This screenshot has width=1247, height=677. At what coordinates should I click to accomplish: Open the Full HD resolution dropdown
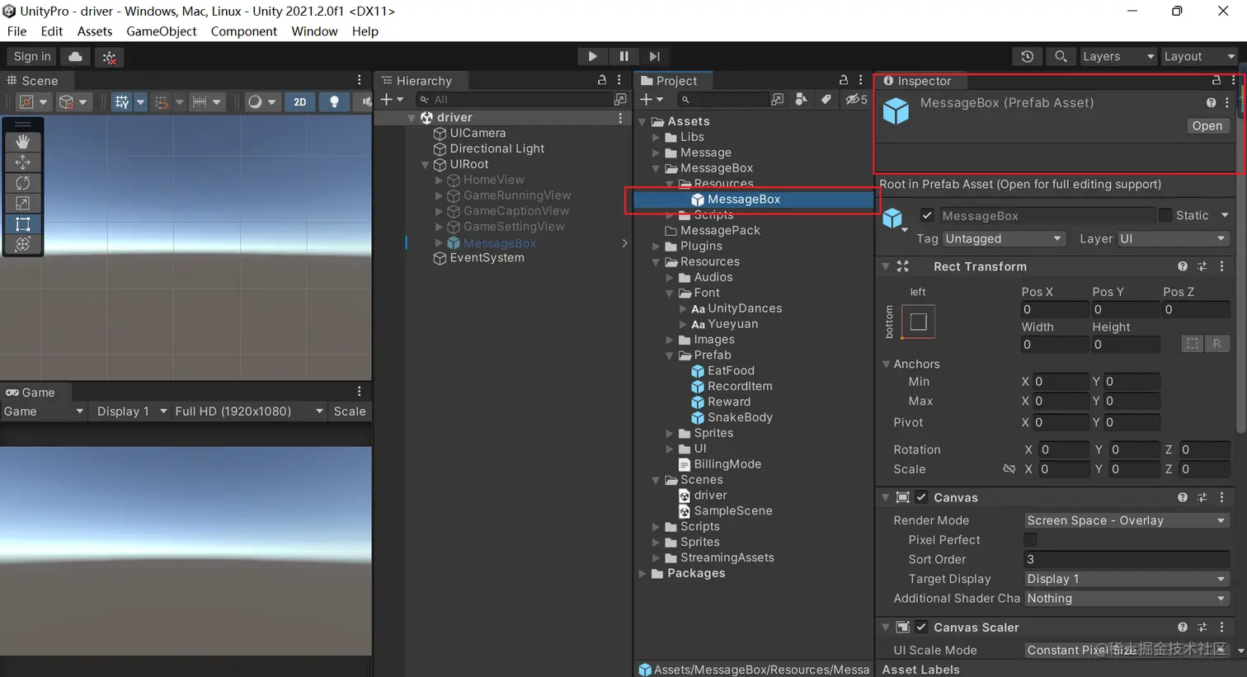tap(248, 411)
